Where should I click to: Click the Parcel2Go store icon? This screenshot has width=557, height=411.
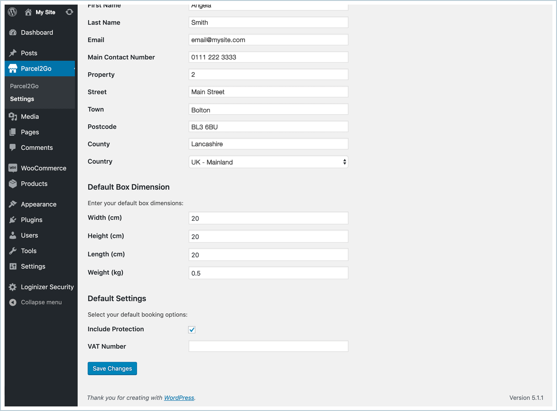click(x=13, y=68)
